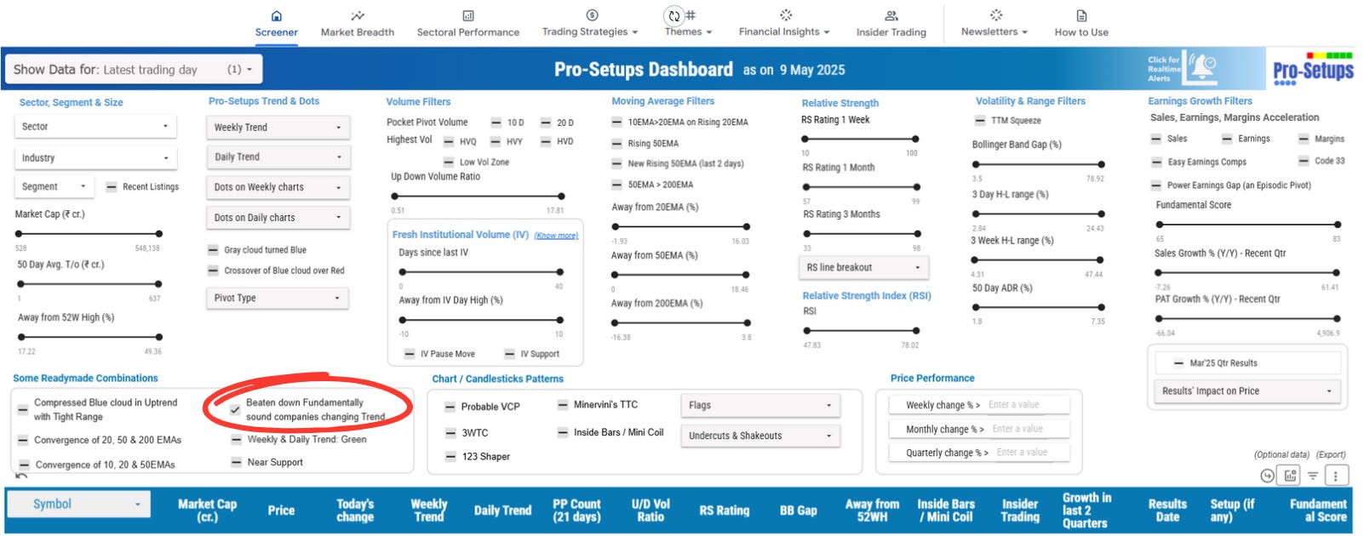Open the Sector dropdown
Viewport: 1364px width, 536px height.
(95, 126)
